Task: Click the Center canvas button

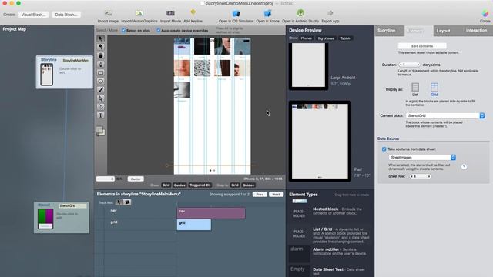Action: pos(136,179)
